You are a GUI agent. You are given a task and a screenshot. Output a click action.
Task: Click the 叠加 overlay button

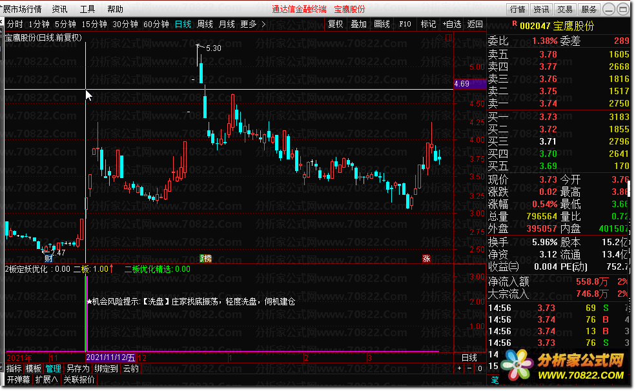click(358, 25)
